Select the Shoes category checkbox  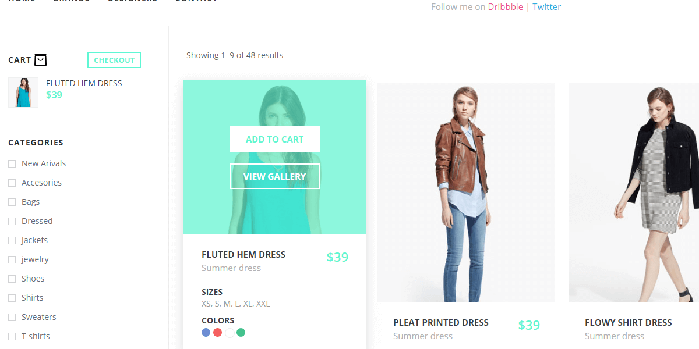12,279
